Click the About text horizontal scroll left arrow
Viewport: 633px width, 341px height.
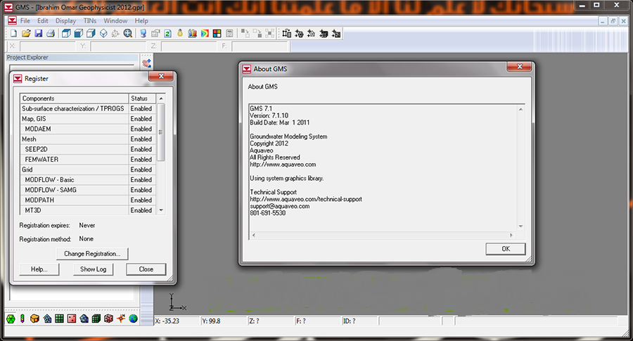(253, 235)
